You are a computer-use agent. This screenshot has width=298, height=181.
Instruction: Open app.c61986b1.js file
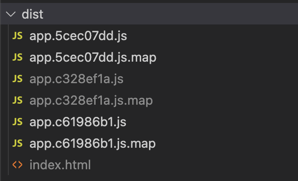(x=78, y=122)
